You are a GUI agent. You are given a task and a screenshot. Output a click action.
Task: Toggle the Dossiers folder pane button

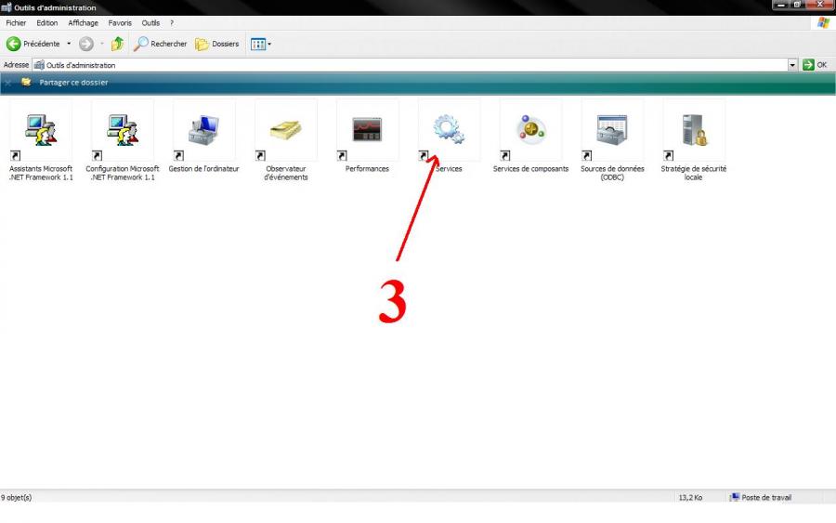click(x=216, y=44)
